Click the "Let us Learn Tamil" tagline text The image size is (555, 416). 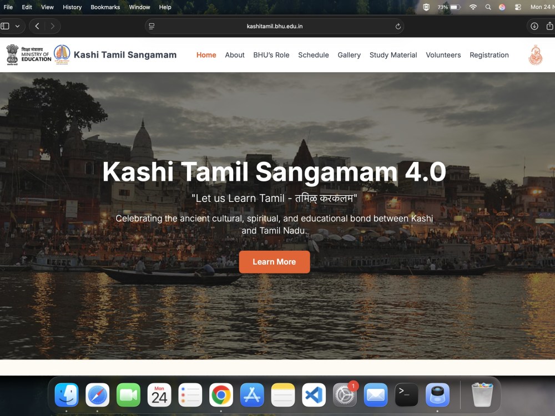click(274, 198)
